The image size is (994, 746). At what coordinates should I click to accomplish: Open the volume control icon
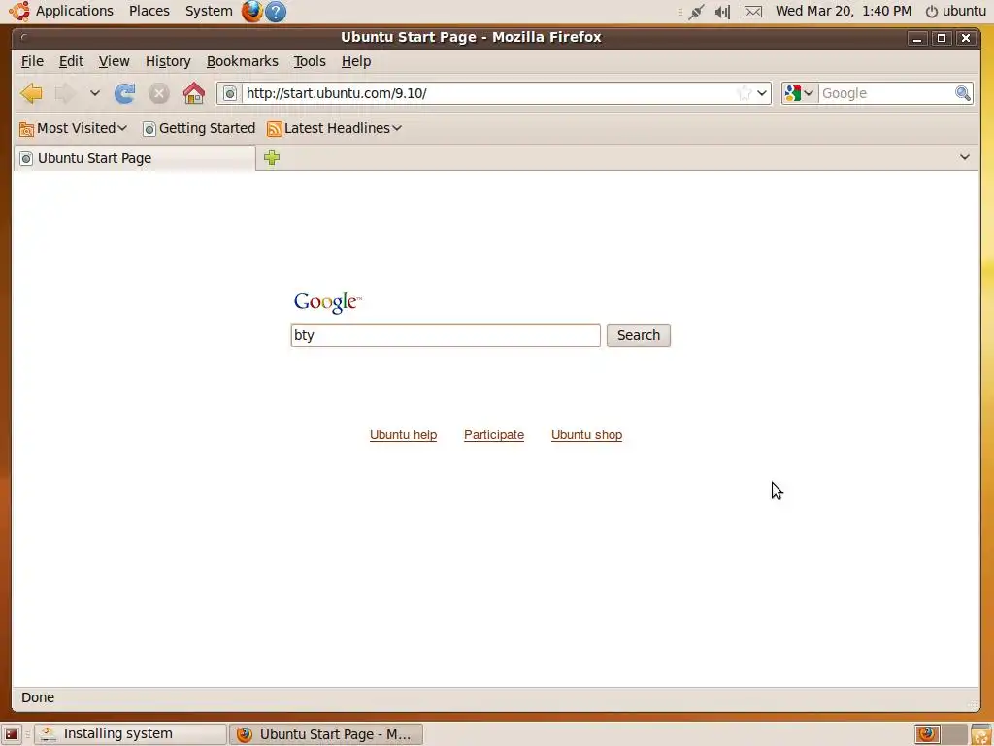[x=722, y=12]
